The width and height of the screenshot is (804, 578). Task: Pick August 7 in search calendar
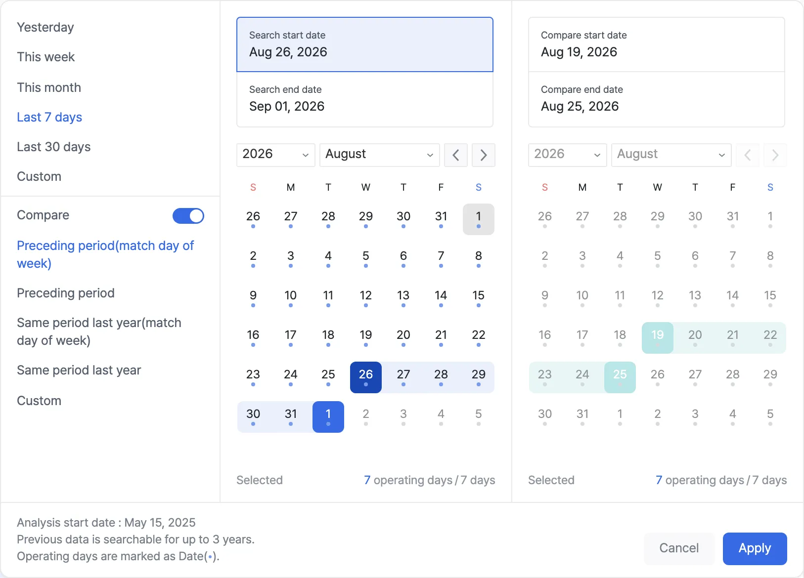click(x=441, y=259)
